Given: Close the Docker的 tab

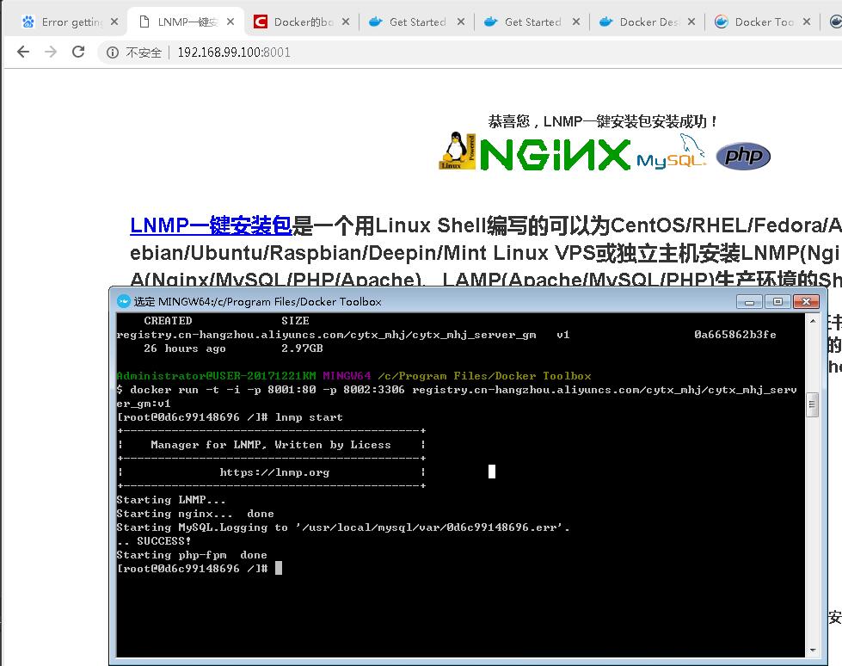Looking at the screenshot, I should click(x=346, y=22).
